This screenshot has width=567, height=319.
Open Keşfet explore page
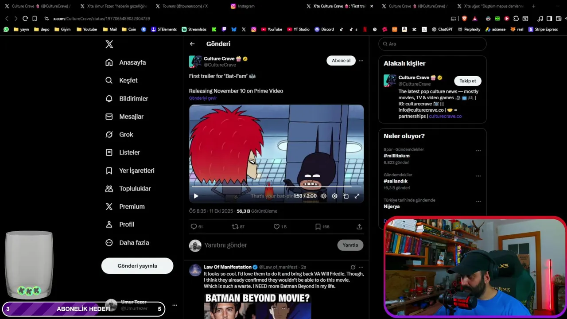(121, 80)
